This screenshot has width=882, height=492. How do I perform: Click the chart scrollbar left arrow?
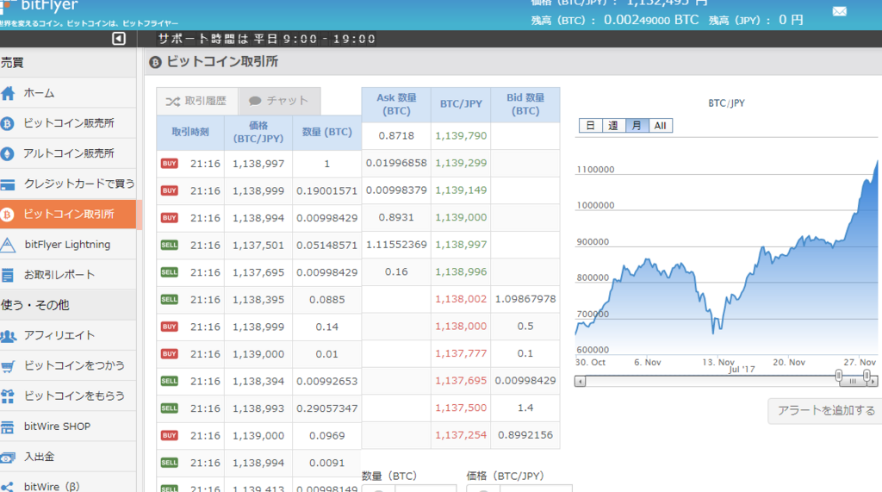(x=580, y=382)
